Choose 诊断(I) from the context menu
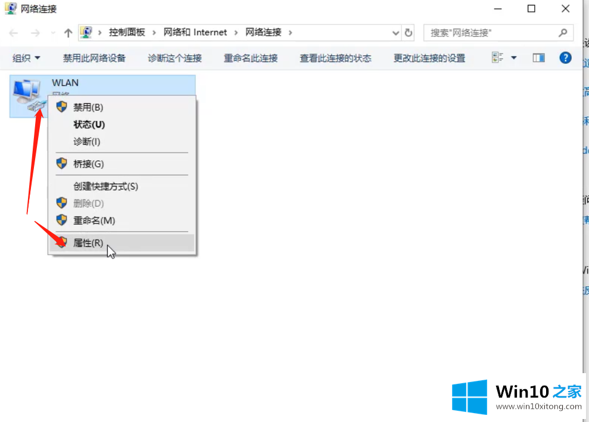This screenshot has height=422, width=589. [121, 142]
